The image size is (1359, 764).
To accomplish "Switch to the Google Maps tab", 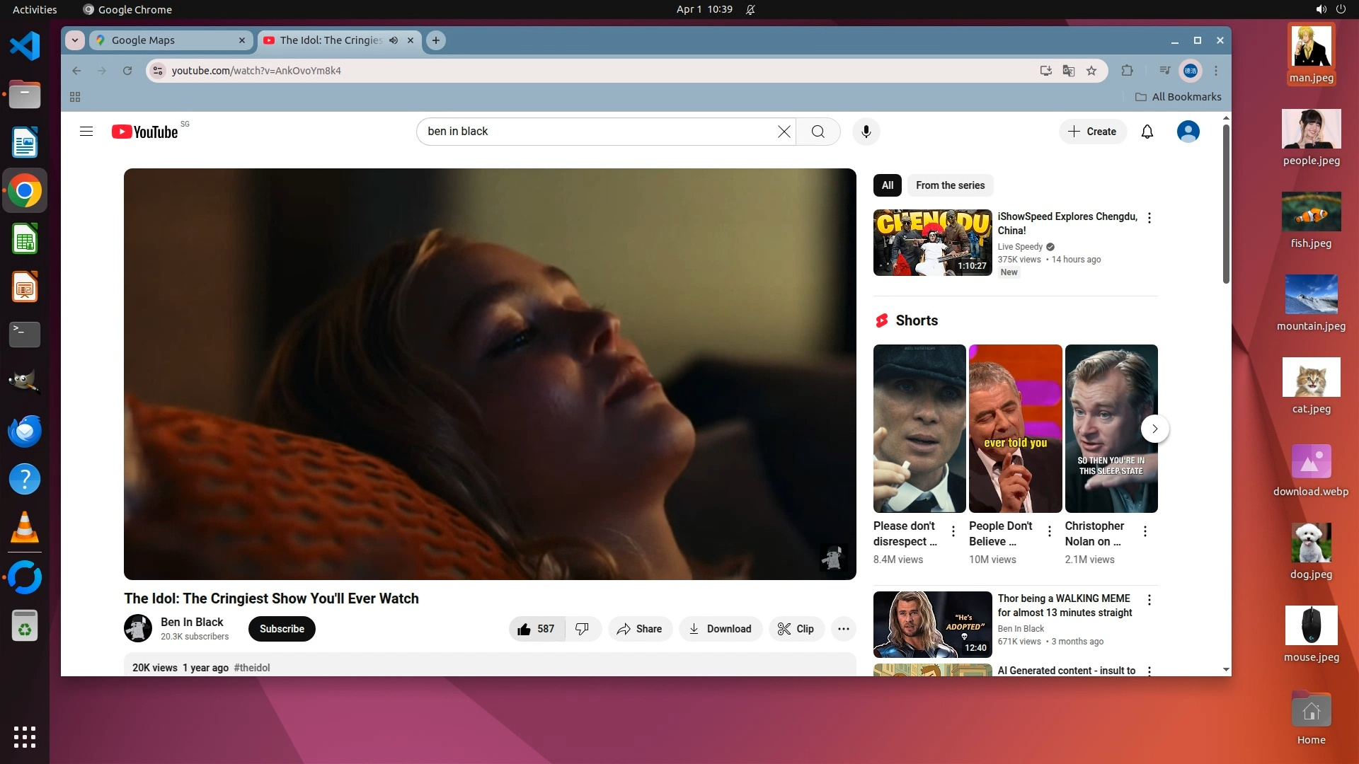I will pyautogui.click(x=170, y=40).
